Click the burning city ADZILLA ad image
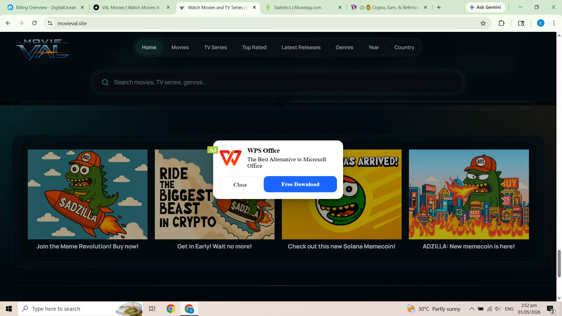 pos(469,195)
